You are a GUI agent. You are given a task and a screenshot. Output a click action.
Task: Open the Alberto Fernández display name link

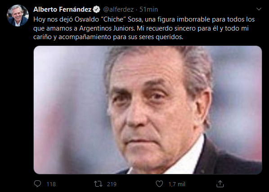(x=62, y=9)
